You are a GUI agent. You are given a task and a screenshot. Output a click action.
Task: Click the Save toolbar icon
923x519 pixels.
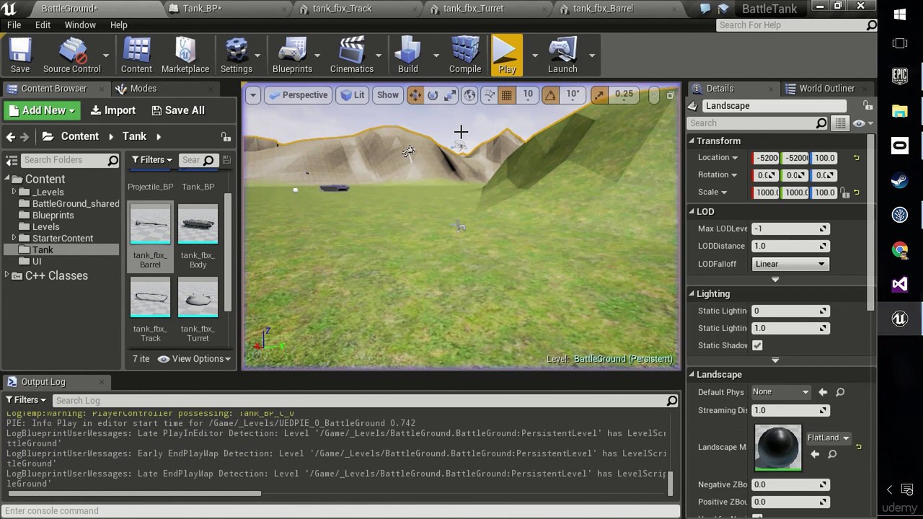[x=20, y=55]
